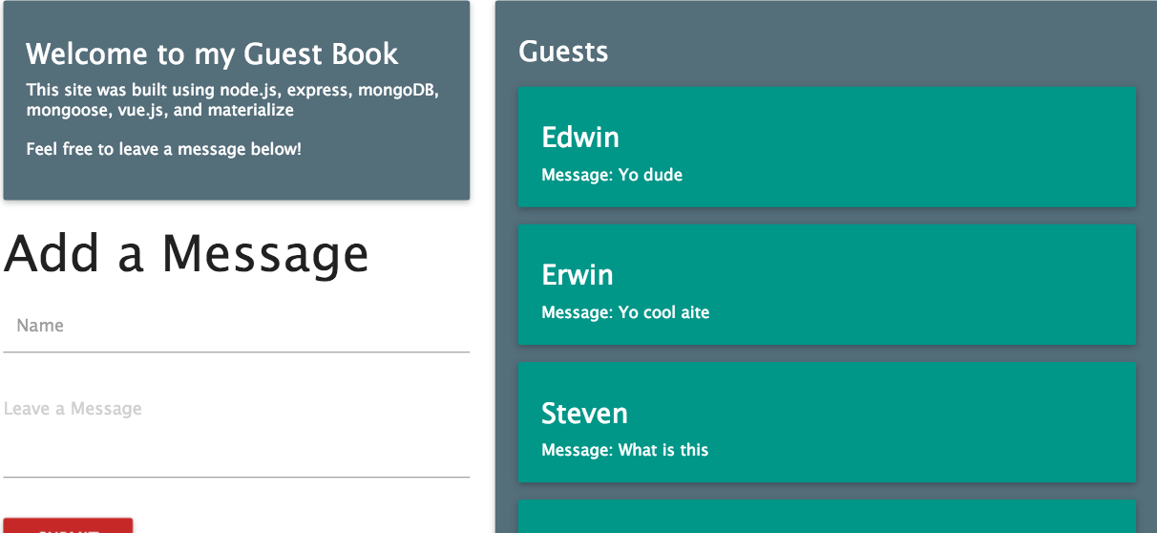Click the 'What is this' message text
The height and width of the screenshot is (533, 1157).
pos(624,450)
